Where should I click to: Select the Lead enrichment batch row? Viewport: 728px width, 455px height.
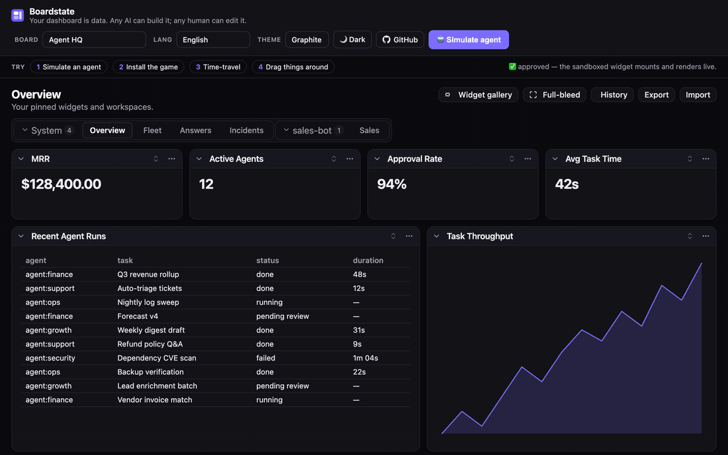click(x=216, y=386)
